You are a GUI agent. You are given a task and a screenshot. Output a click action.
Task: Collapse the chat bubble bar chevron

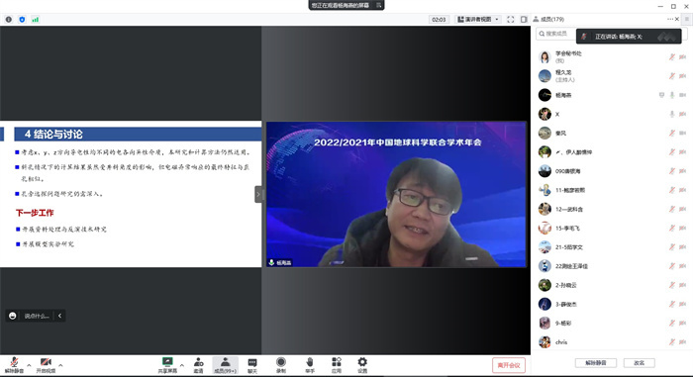click(x=59, y=316)
